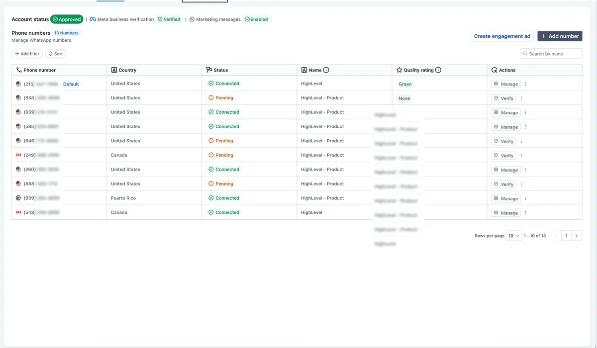
Task: Click info icon next to Quality rating
Action: click(x=438, y=70)
